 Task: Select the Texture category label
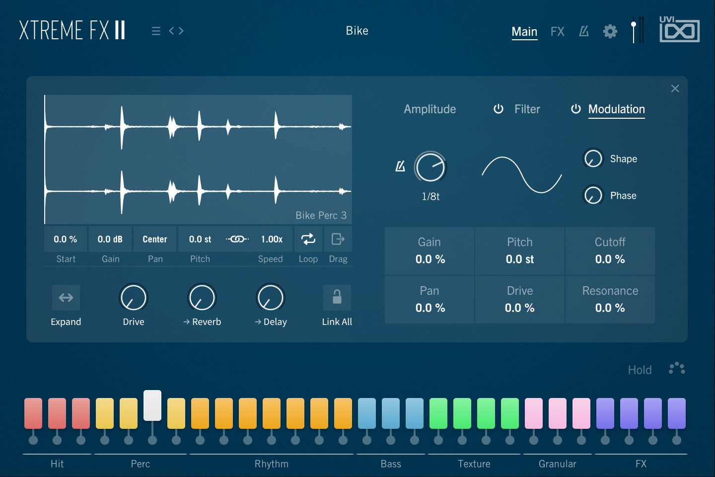474,464
